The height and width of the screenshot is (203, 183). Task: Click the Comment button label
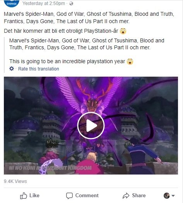point(87,196)
